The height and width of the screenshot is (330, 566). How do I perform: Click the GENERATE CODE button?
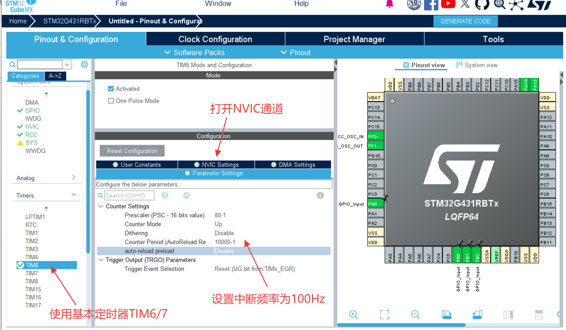[465, 21]
